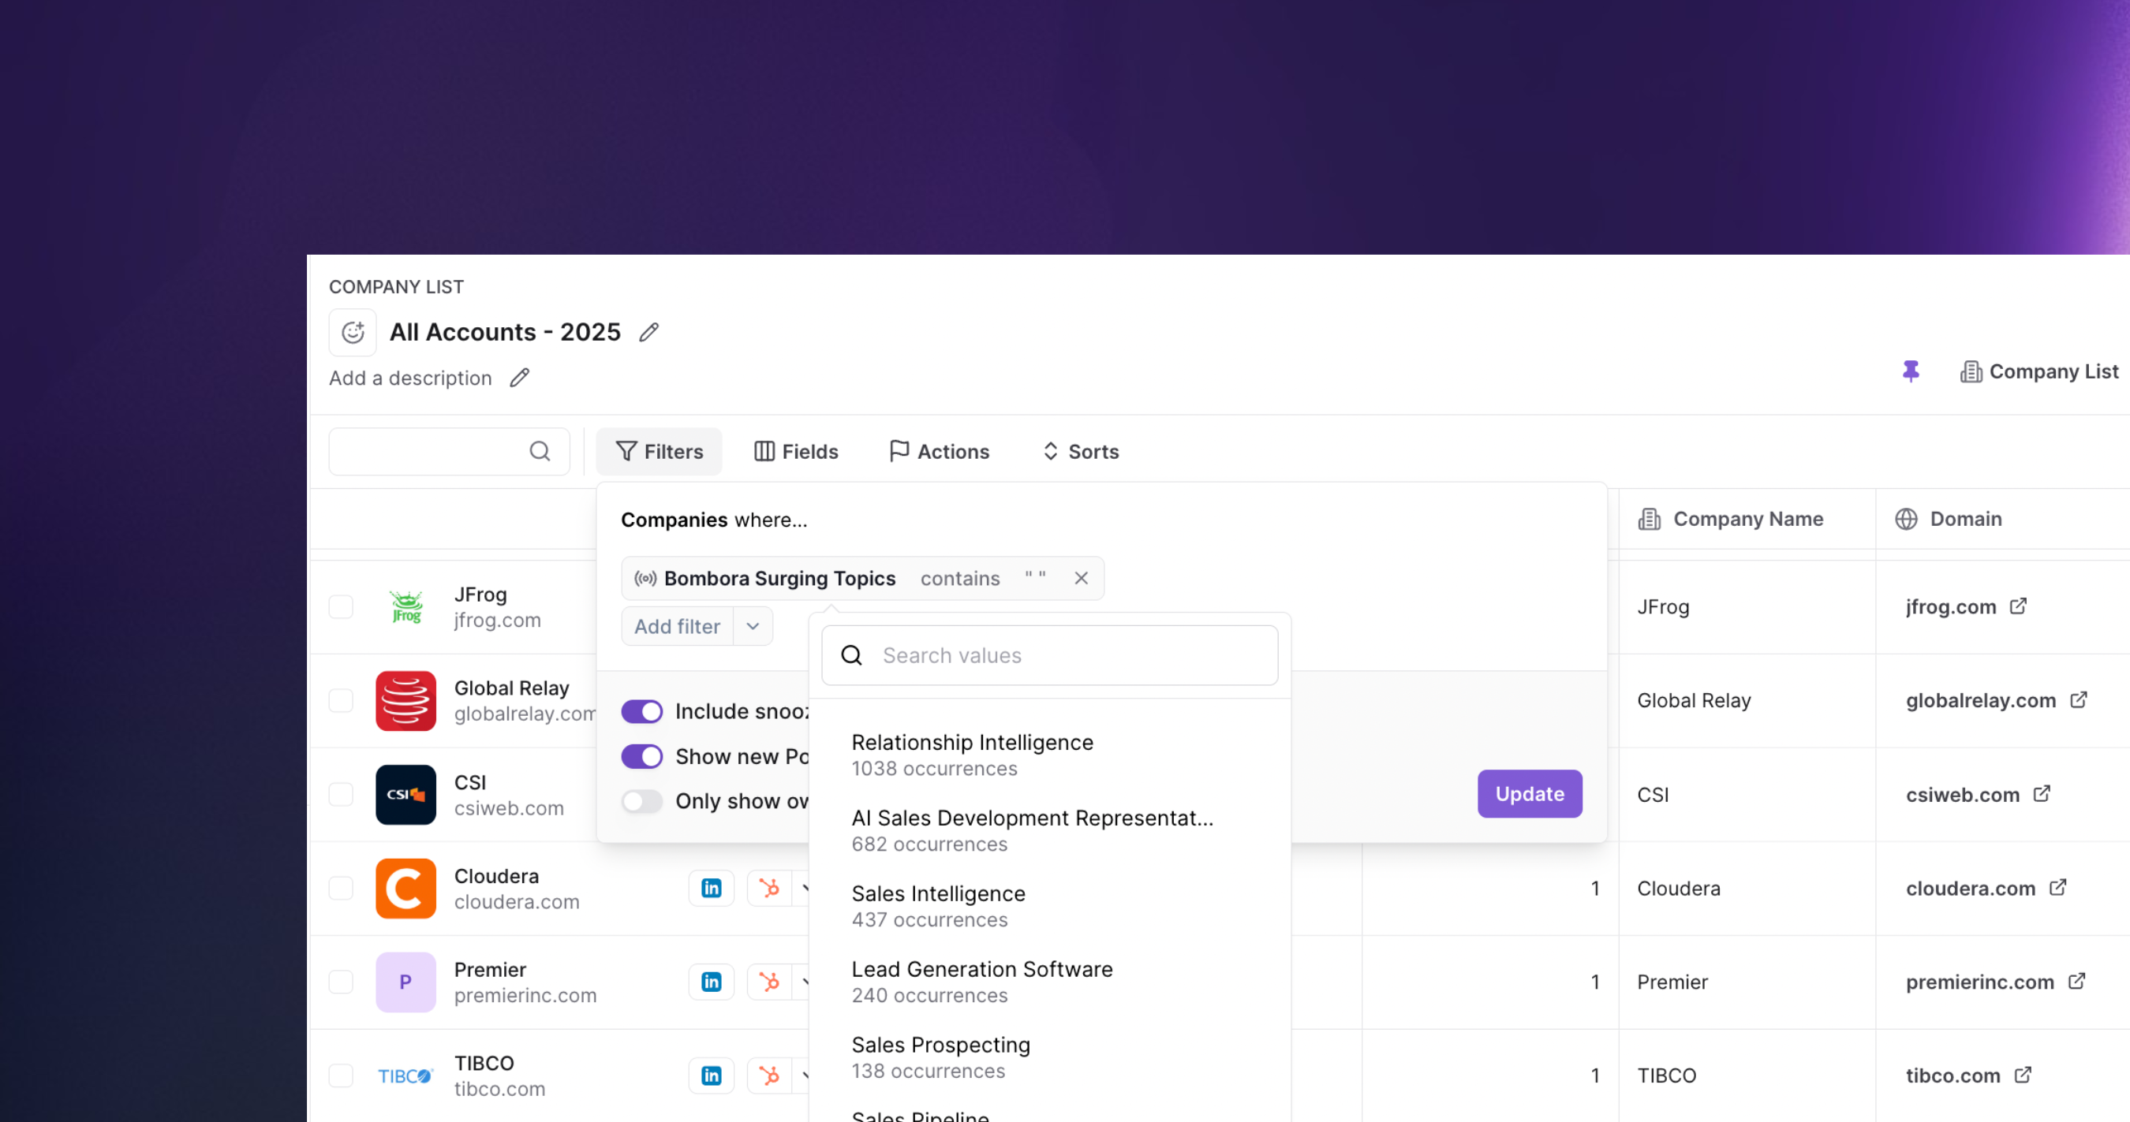
Task: Select the CSI row checkbox
Action: [x=341, y=795]
